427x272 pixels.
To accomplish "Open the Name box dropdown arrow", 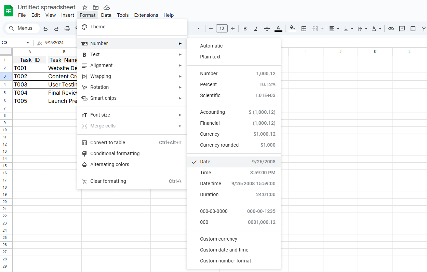I will (x=28, y=43).
